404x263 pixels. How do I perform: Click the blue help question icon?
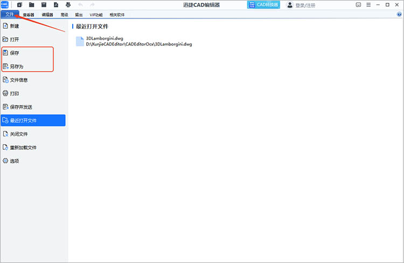coord(399,15)
